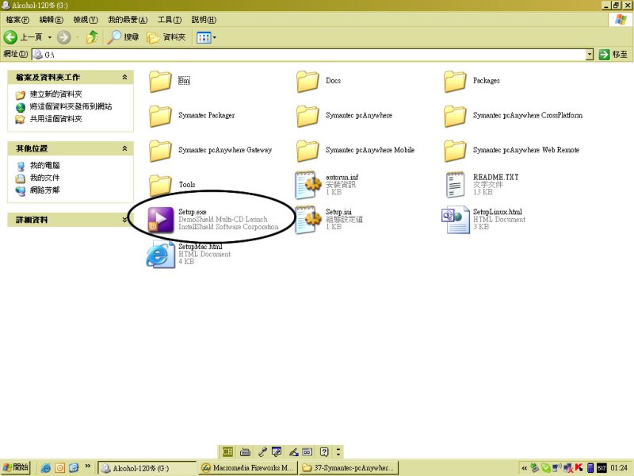Click the 移至 go button
634x476 pixels.
(x=613, y=54)
